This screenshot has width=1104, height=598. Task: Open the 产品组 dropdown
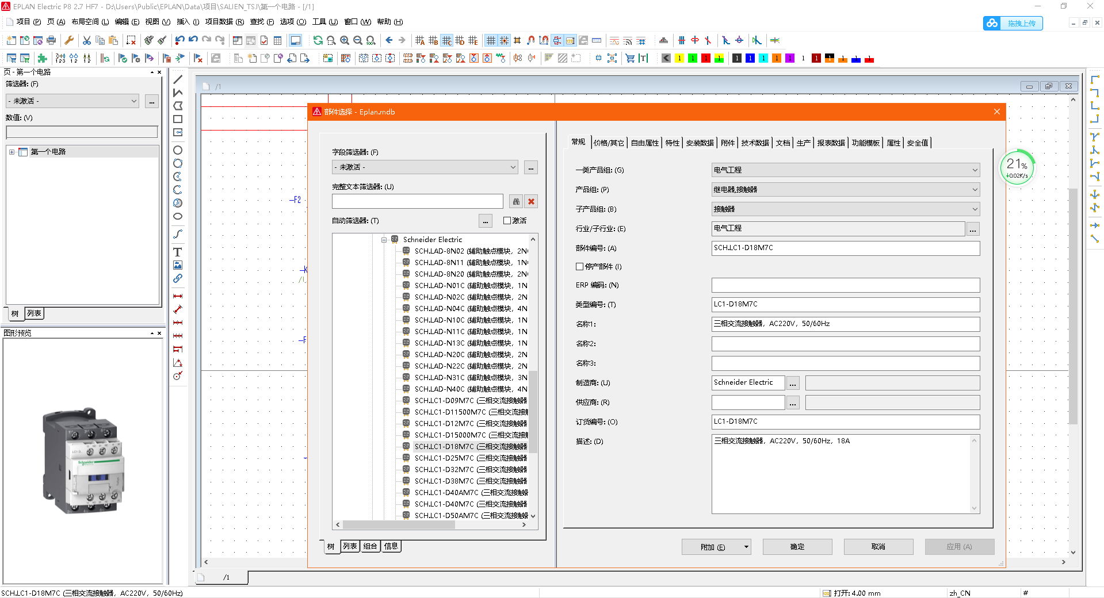(x=845, y=190)
